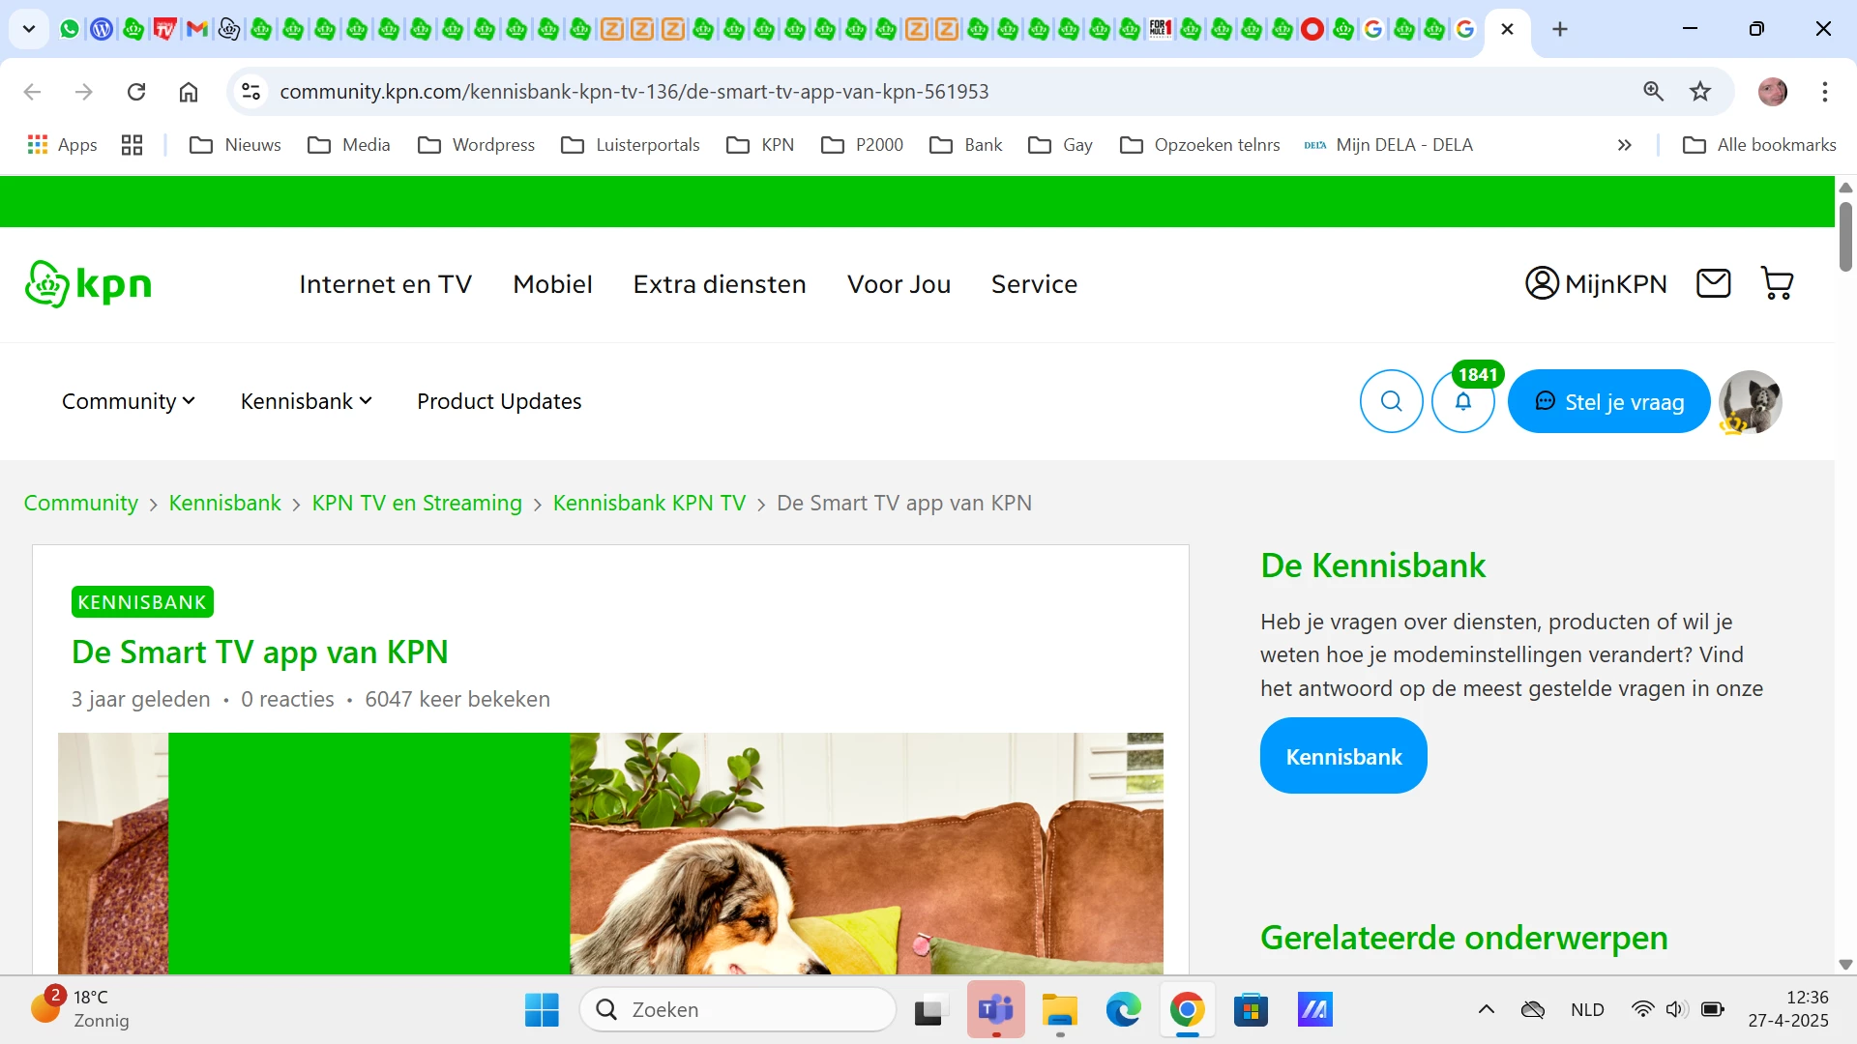Open the KPN shopping cart icon

pos(1777,283)
